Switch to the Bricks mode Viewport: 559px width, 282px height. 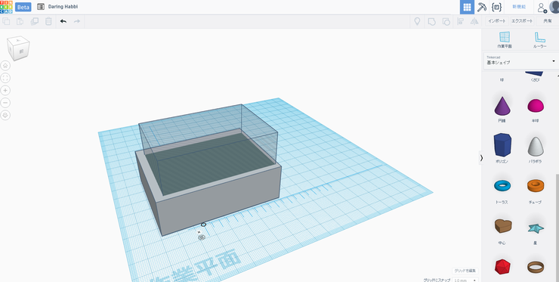pos(496,7)
